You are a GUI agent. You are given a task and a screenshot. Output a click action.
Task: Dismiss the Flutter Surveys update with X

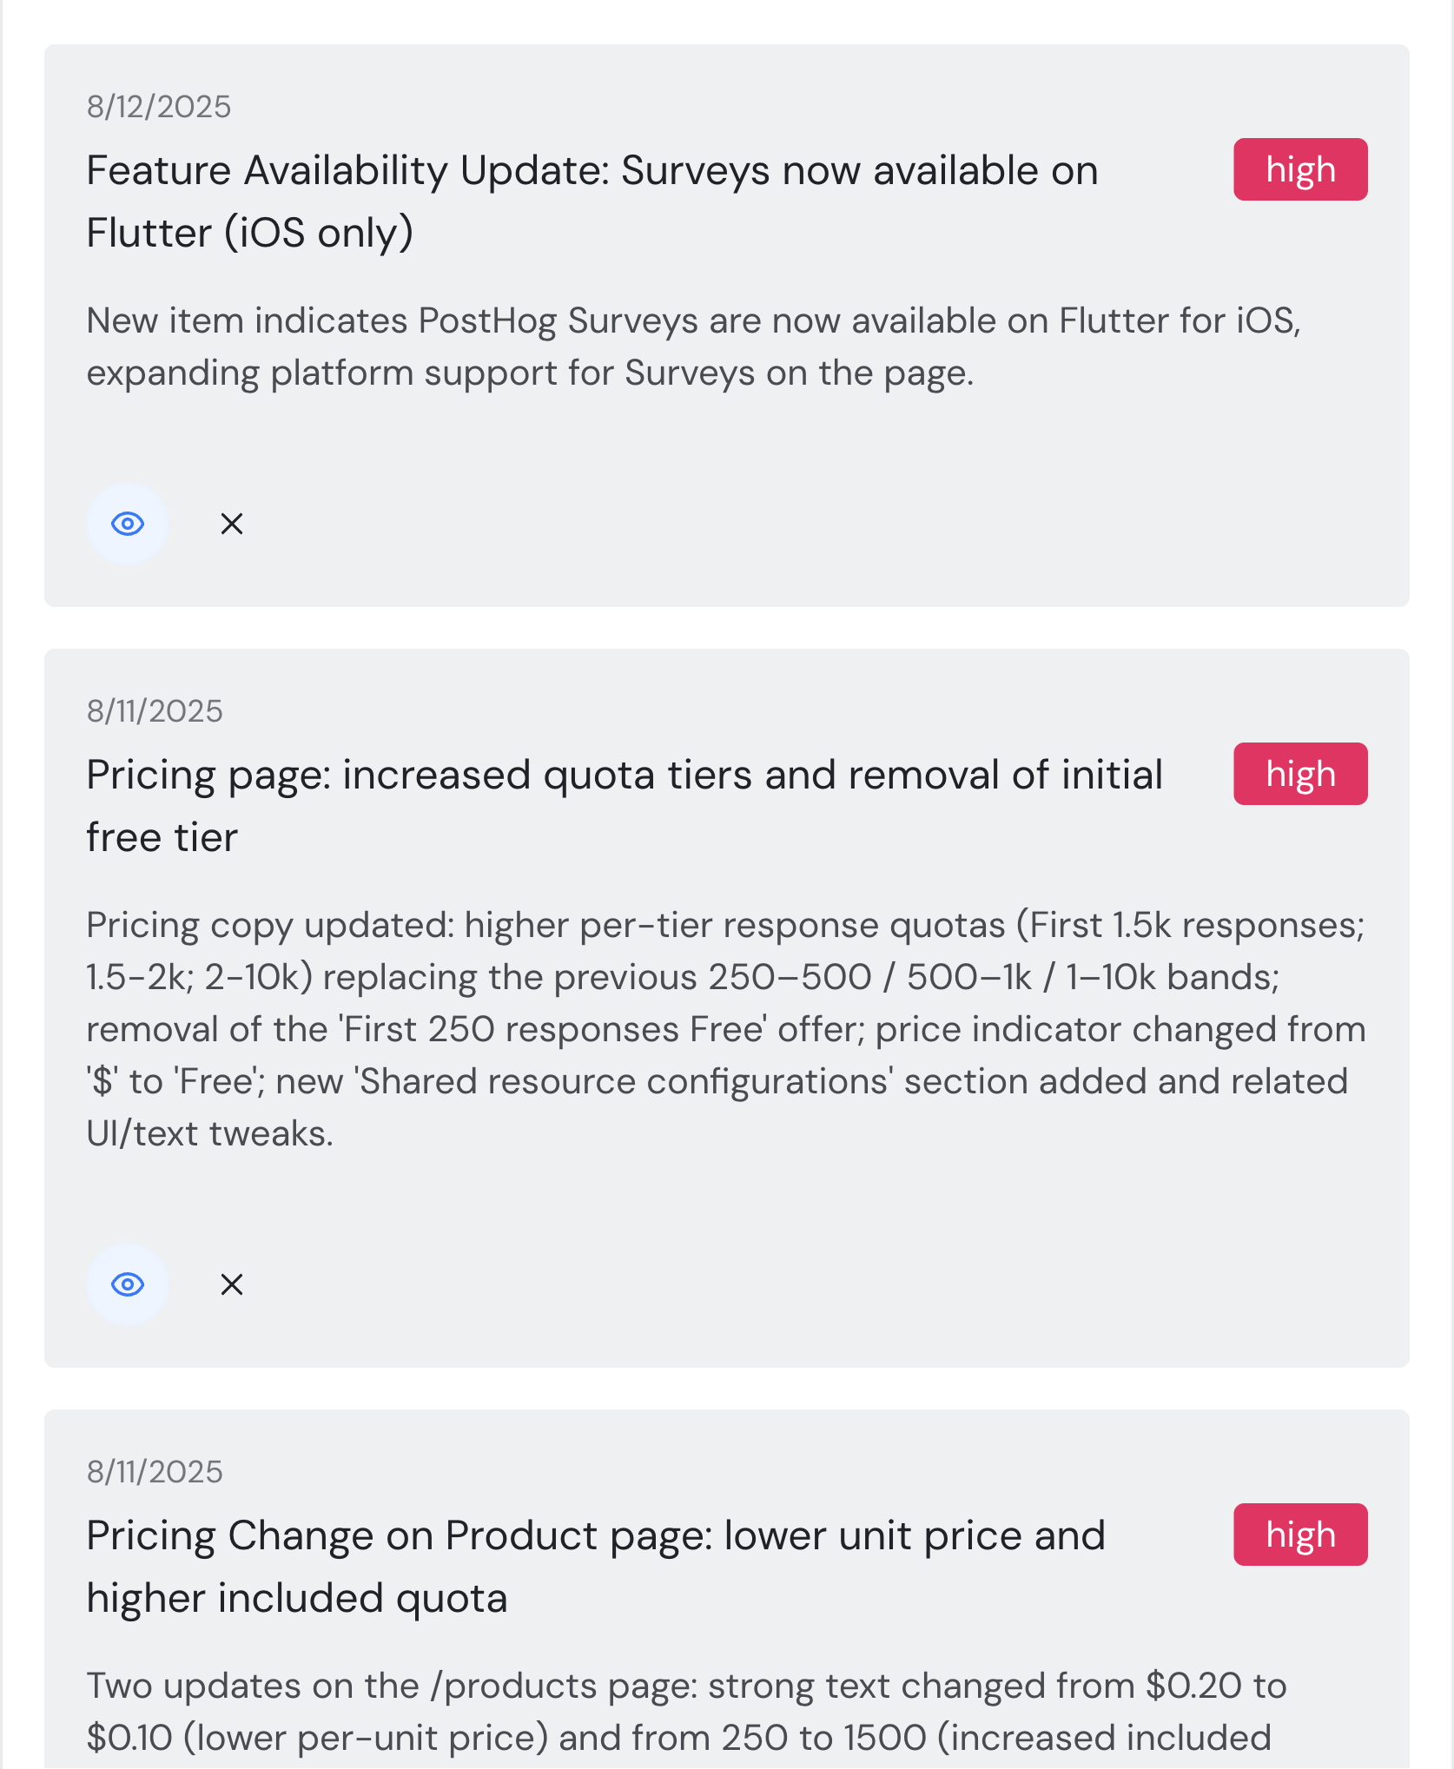(232, 524)
